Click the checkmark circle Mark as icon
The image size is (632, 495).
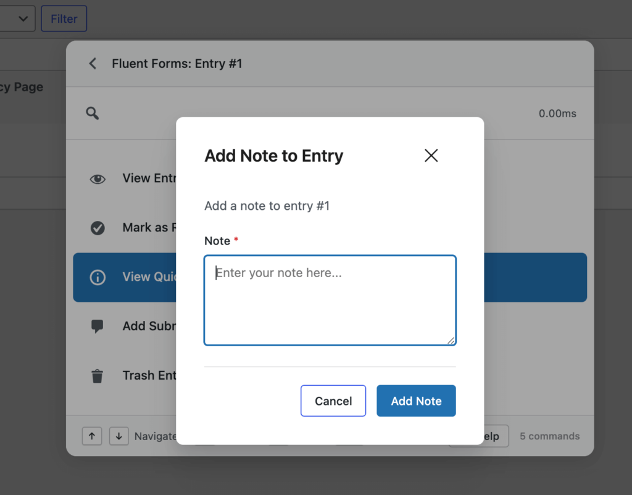98,228
